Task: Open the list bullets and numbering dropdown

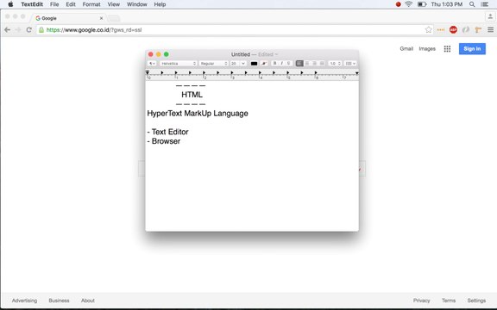Action: click(350, 64)
